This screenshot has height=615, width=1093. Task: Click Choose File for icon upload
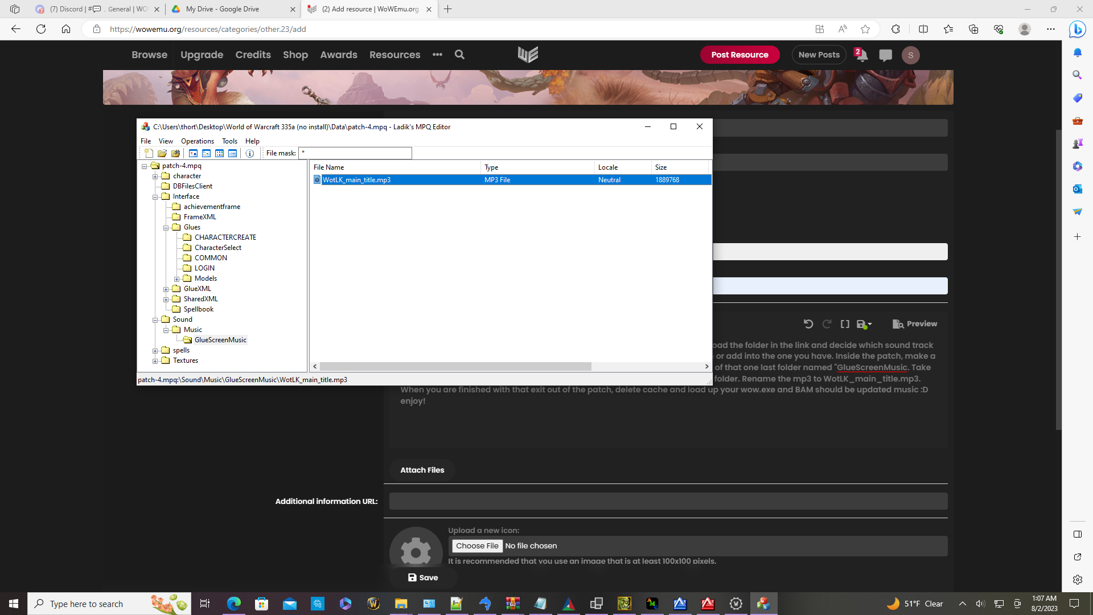(x=477, y=546)
